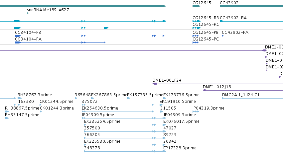Select the DMG2A.1_1.I24.C1 label
Viewport: 283px width, 153px height.
click(241, 95)
